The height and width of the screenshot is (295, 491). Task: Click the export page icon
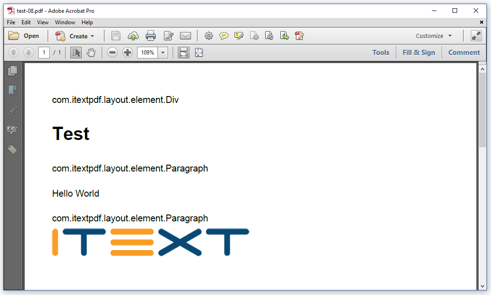click(x=284, y=36)
